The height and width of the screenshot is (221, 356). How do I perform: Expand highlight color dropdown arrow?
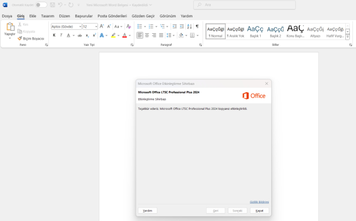pos(119,35)
